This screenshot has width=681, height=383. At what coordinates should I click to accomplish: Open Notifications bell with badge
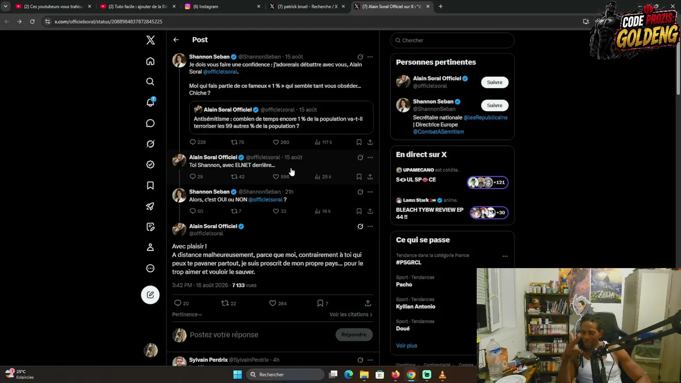tap(150, 102)
